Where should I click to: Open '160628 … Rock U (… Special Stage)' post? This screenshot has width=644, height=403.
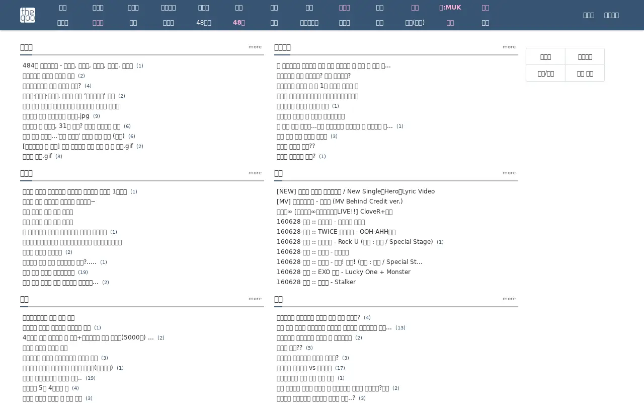click(x=355, y=242)
